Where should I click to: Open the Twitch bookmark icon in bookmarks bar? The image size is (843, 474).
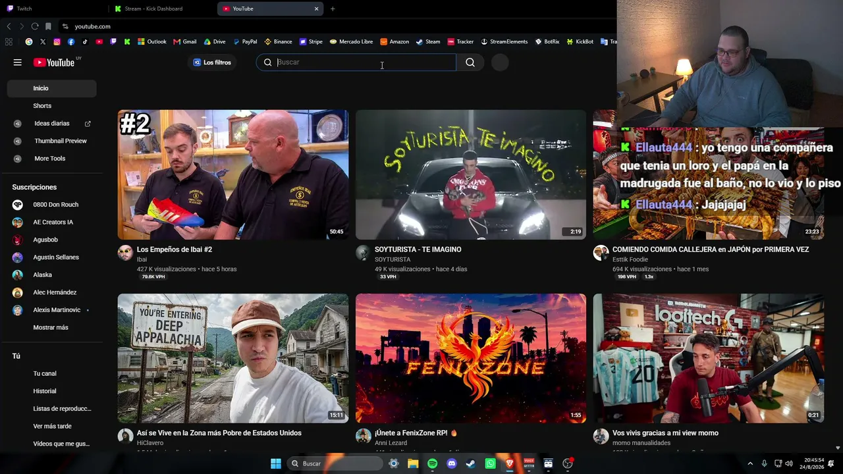tap(113, 41)
